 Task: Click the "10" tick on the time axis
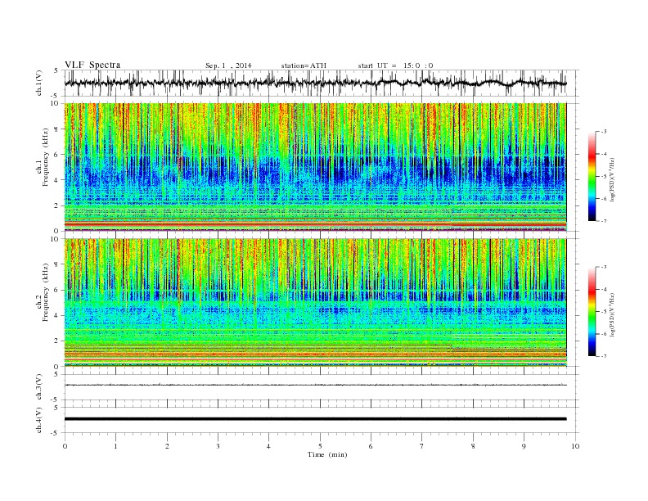(x=575, y=446)
